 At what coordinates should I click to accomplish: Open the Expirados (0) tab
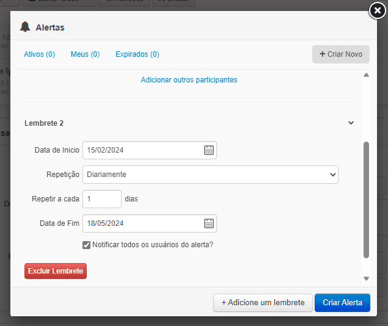point(137,54)
